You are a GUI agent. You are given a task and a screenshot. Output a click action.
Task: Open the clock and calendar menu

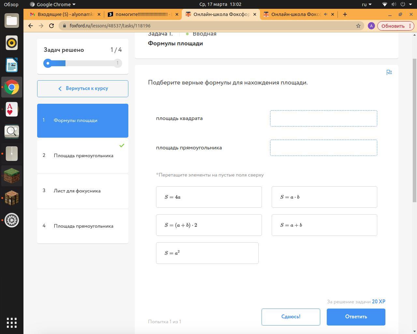coord(220,4)
